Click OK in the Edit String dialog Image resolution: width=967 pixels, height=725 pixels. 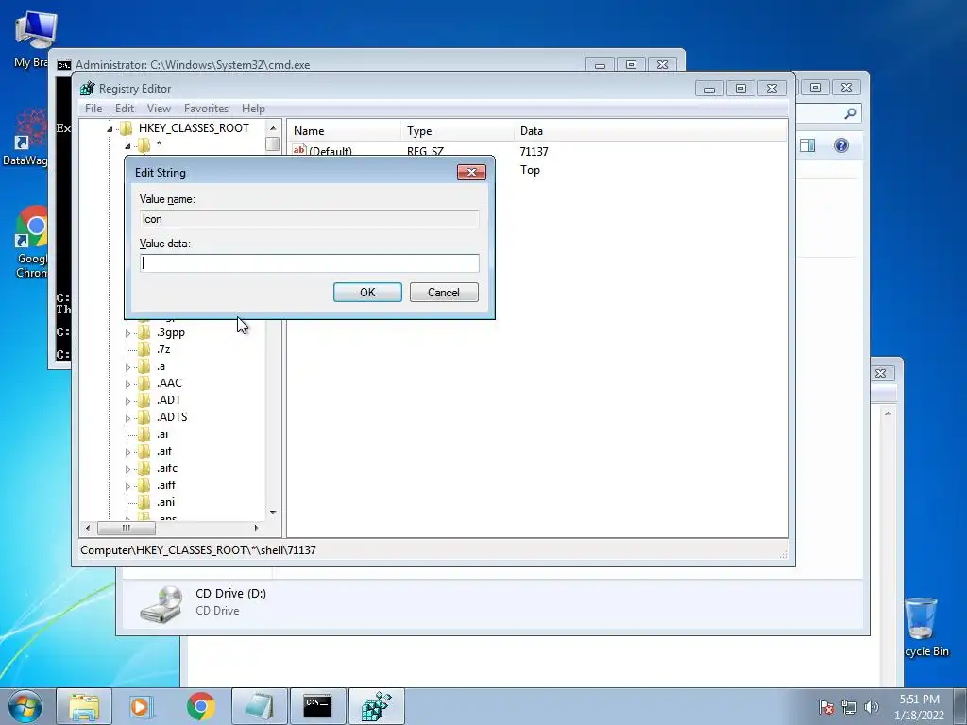pyautogui.click(x=367, y=293)
